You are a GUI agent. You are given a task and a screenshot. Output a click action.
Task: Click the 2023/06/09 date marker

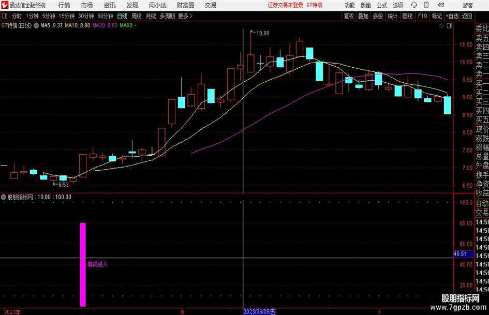click(259, 312)
